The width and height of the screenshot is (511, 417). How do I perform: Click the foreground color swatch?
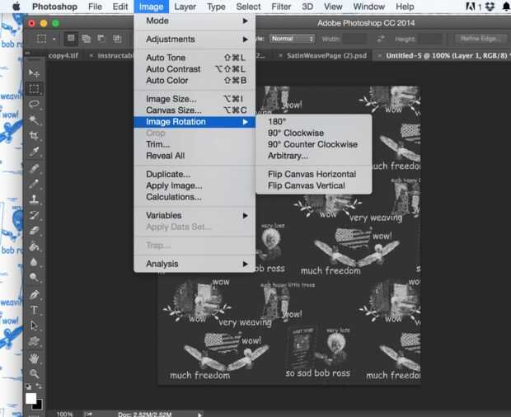tap(31, 398)
